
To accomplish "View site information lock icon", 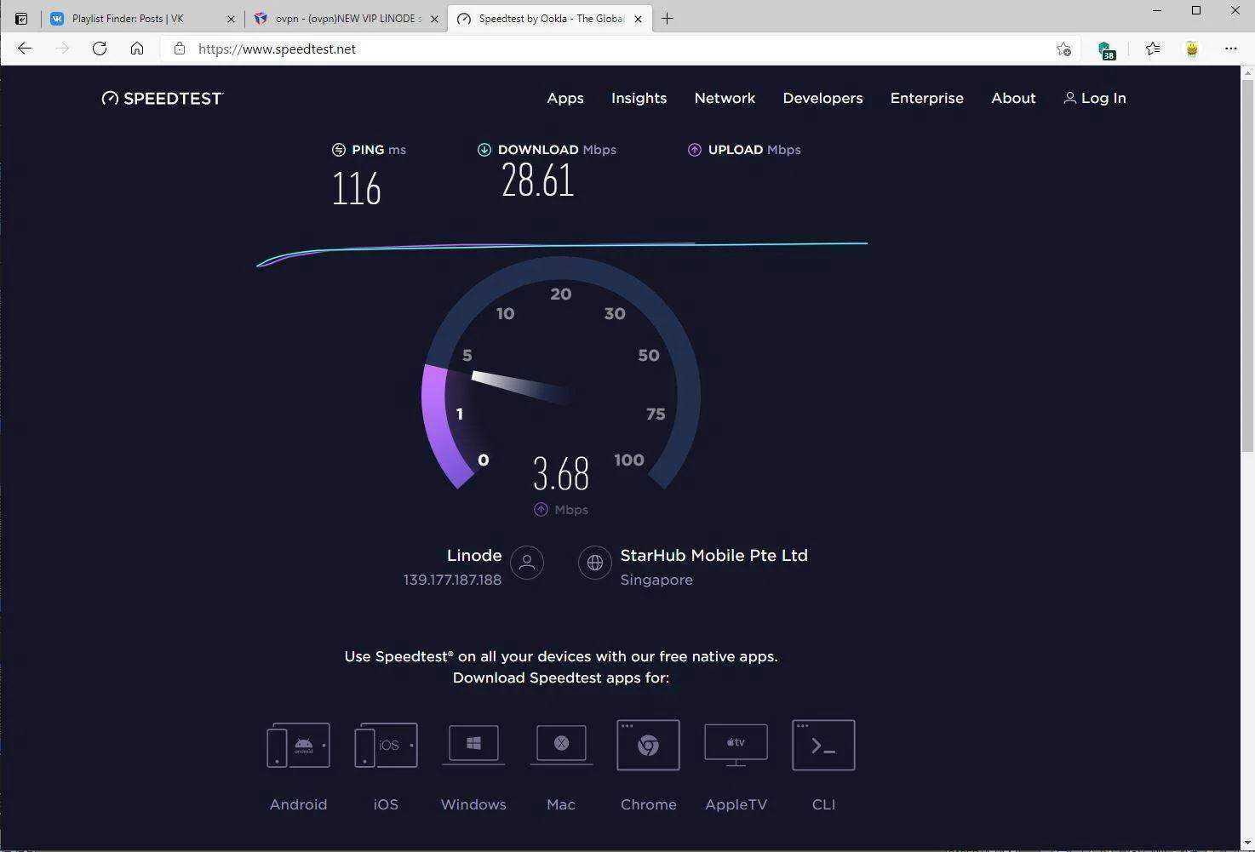I will tap(179, 49).
